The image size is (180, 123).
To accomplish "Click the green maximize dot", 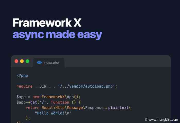I will tap(28, 61).
